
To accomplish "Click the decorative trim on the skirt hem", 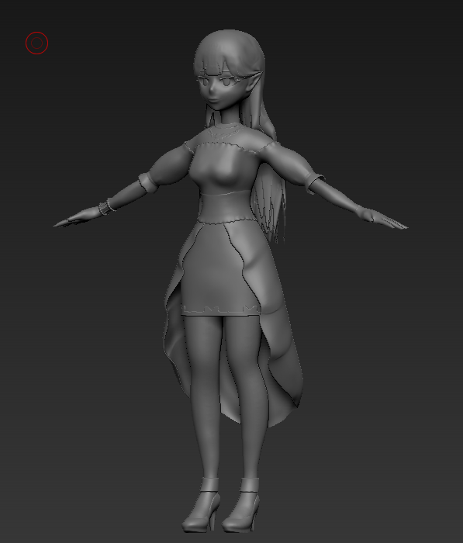I will 220,309.
